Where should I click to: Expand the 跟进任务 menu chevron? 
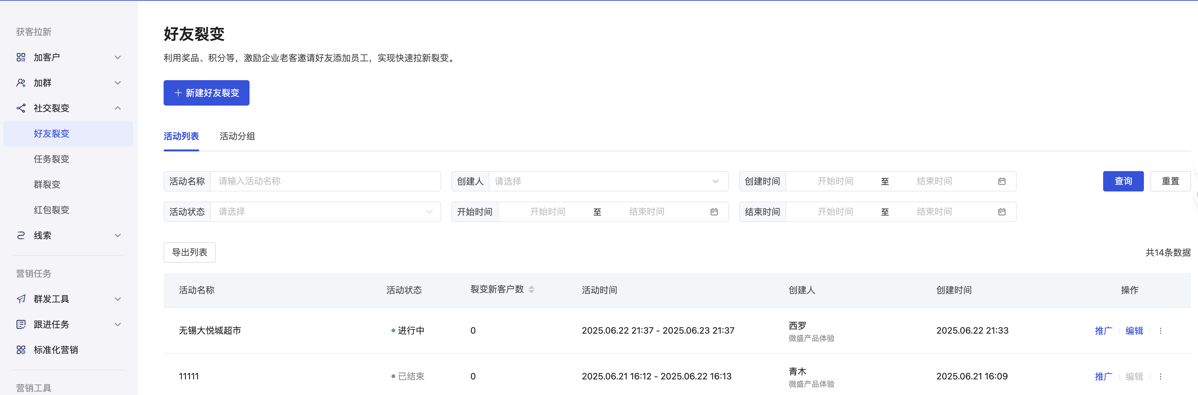[118, 324]
